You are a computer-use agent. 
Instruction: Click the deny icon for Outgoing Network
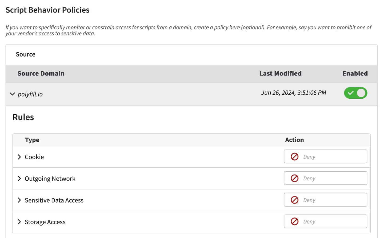(x=294, y=178)
